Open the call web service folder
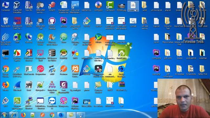The height and width of the screenshot is (118, 210). [x=144, y=23]
